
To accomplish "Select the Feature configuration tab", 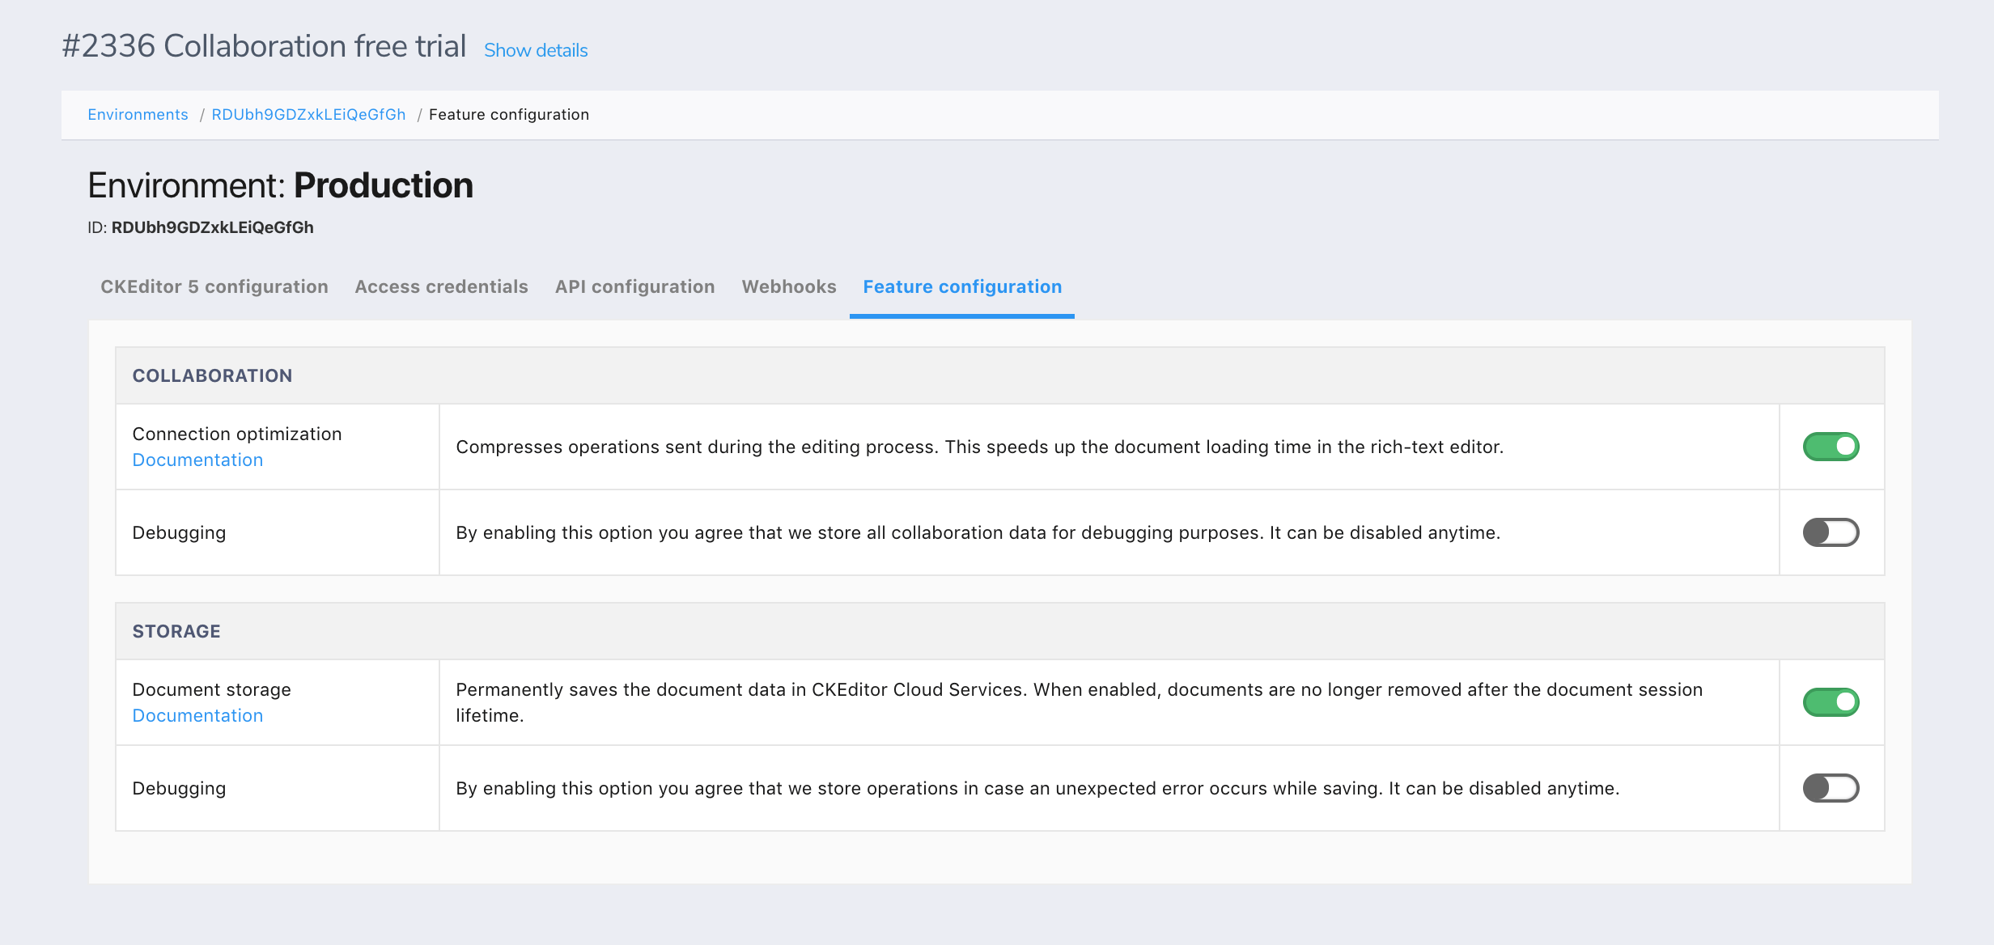I will click(x=961, y=287).
